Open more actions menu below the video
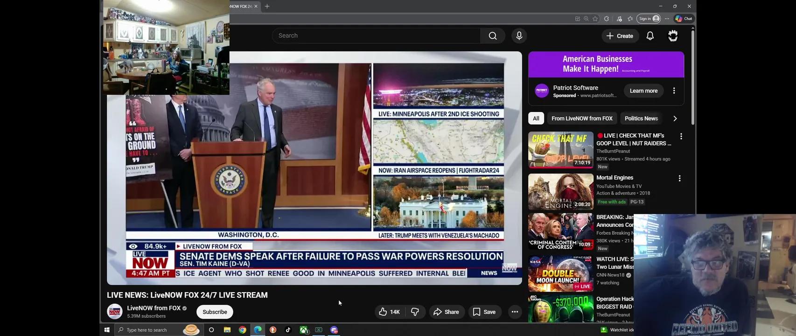This screenshot has height=336, width=796. tap(515, 312)
